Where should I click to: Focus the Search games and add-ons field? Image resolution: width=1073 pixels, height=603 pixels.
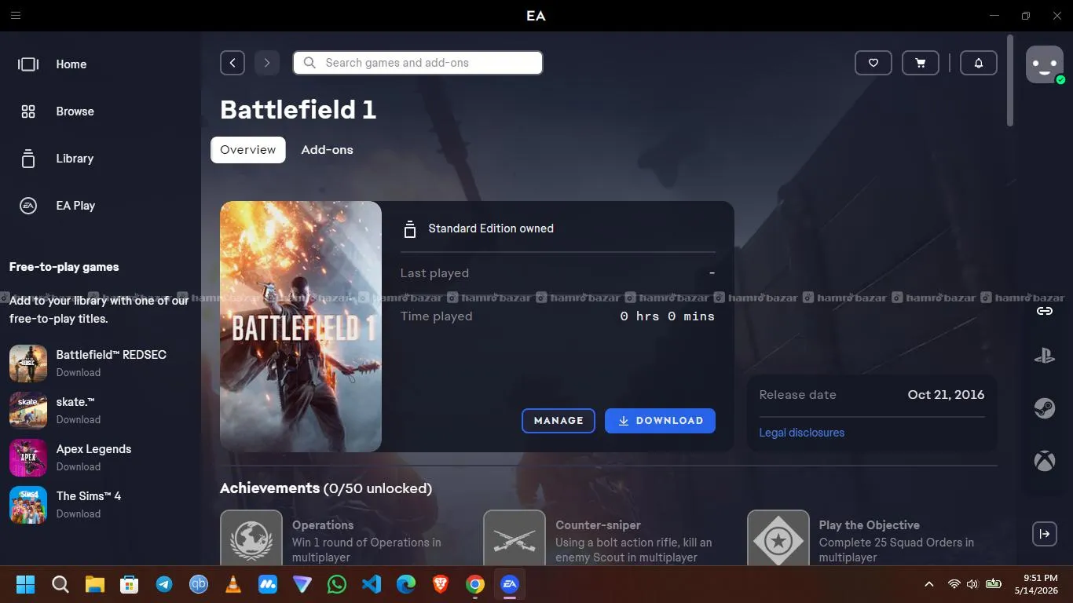point(418,63)
